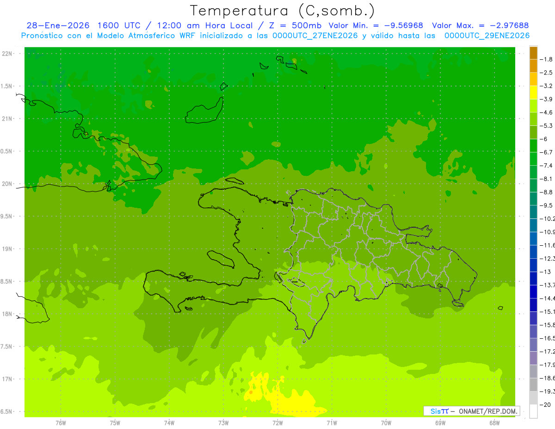
Task: Click the "71W" longitude axis label
Action: tap(332, 423)
